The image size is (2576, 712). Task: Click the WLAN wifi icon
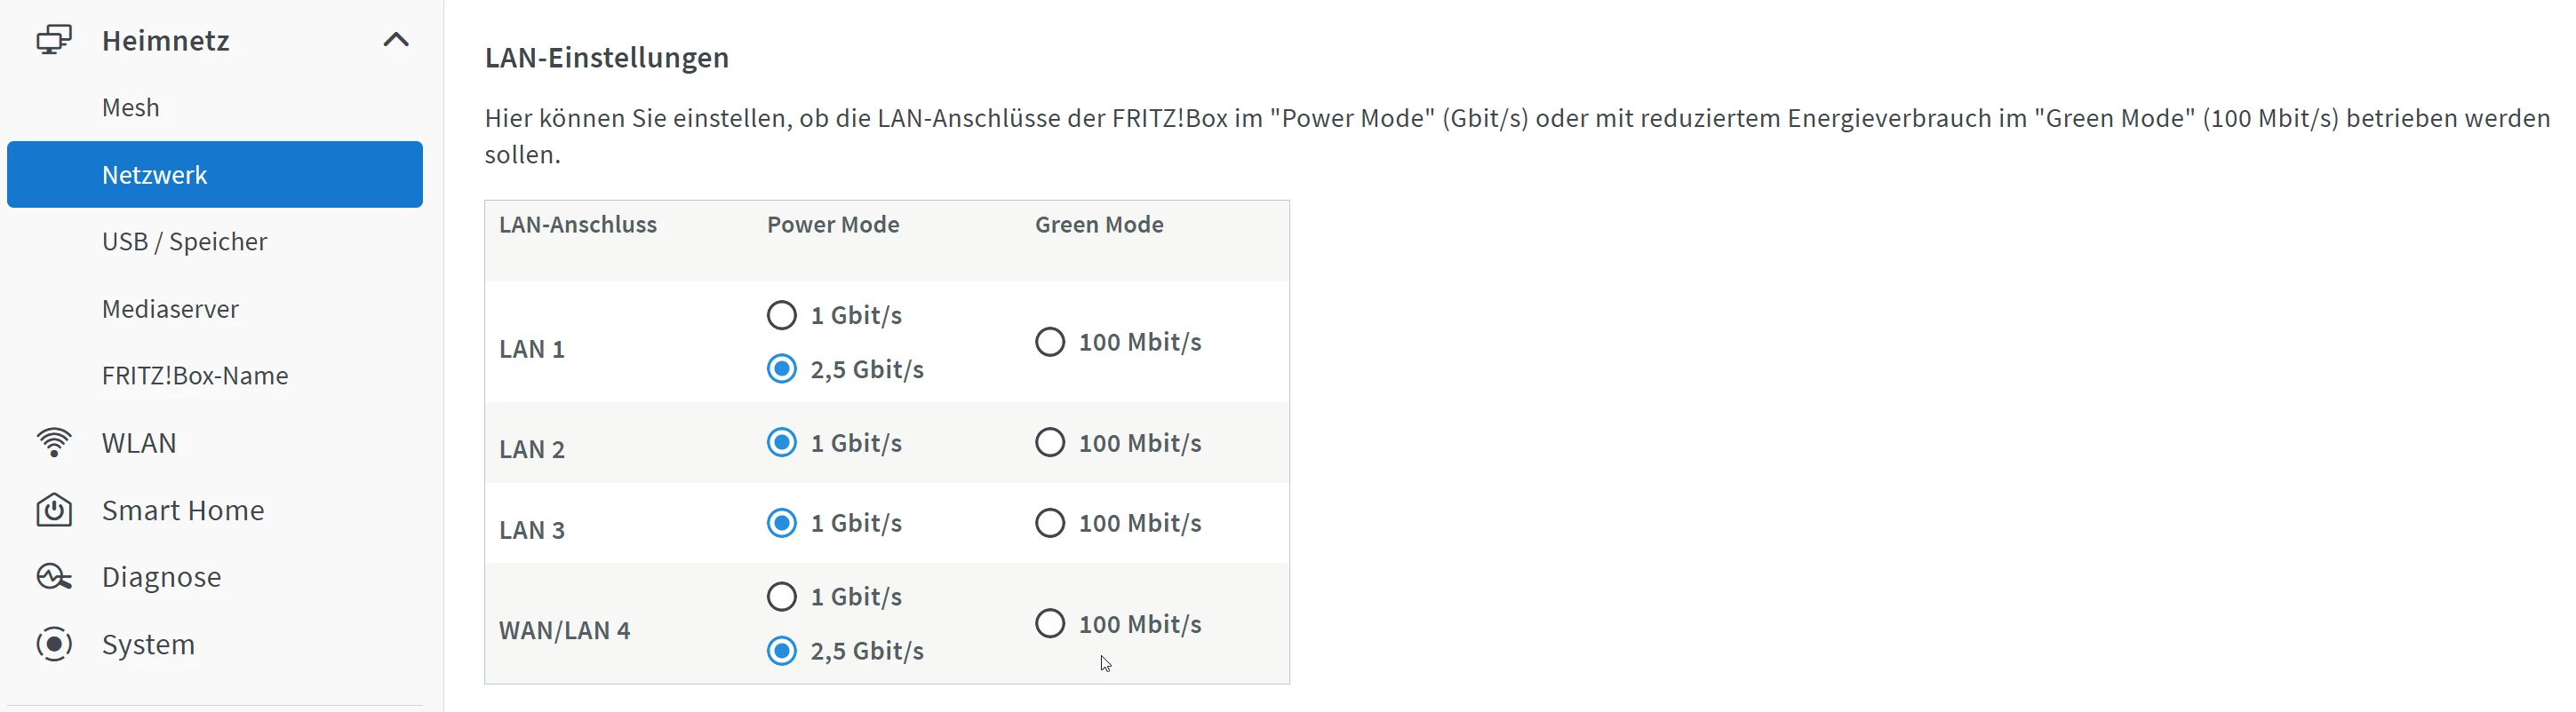coord(54,442)
